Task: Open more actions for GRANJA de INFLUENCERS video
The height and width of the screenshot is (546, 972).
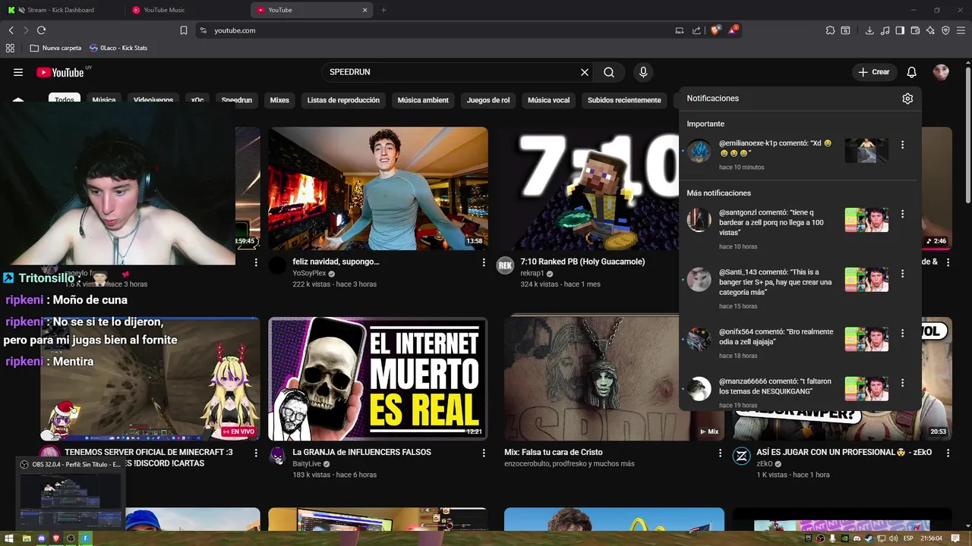Action: pyautogui.click(x=484, y=453)
